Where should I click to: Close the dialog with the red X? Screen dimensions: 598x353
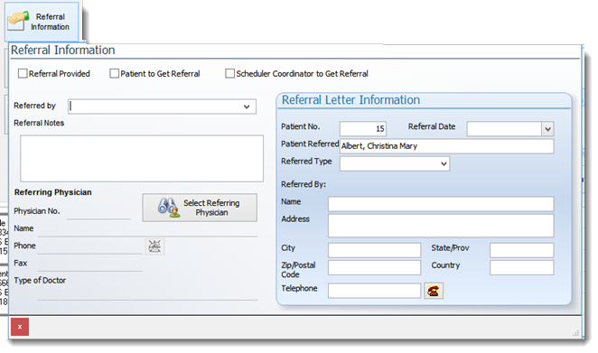(x=20, y=327)
